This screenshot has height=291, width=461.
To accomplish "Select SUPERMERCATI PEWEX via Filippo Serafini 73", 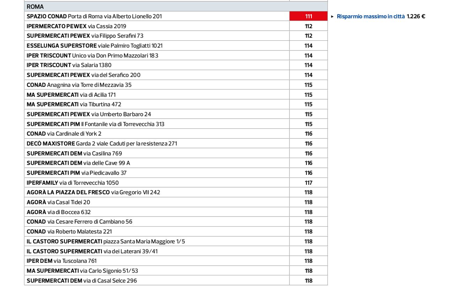I will (x=176, y=36).
